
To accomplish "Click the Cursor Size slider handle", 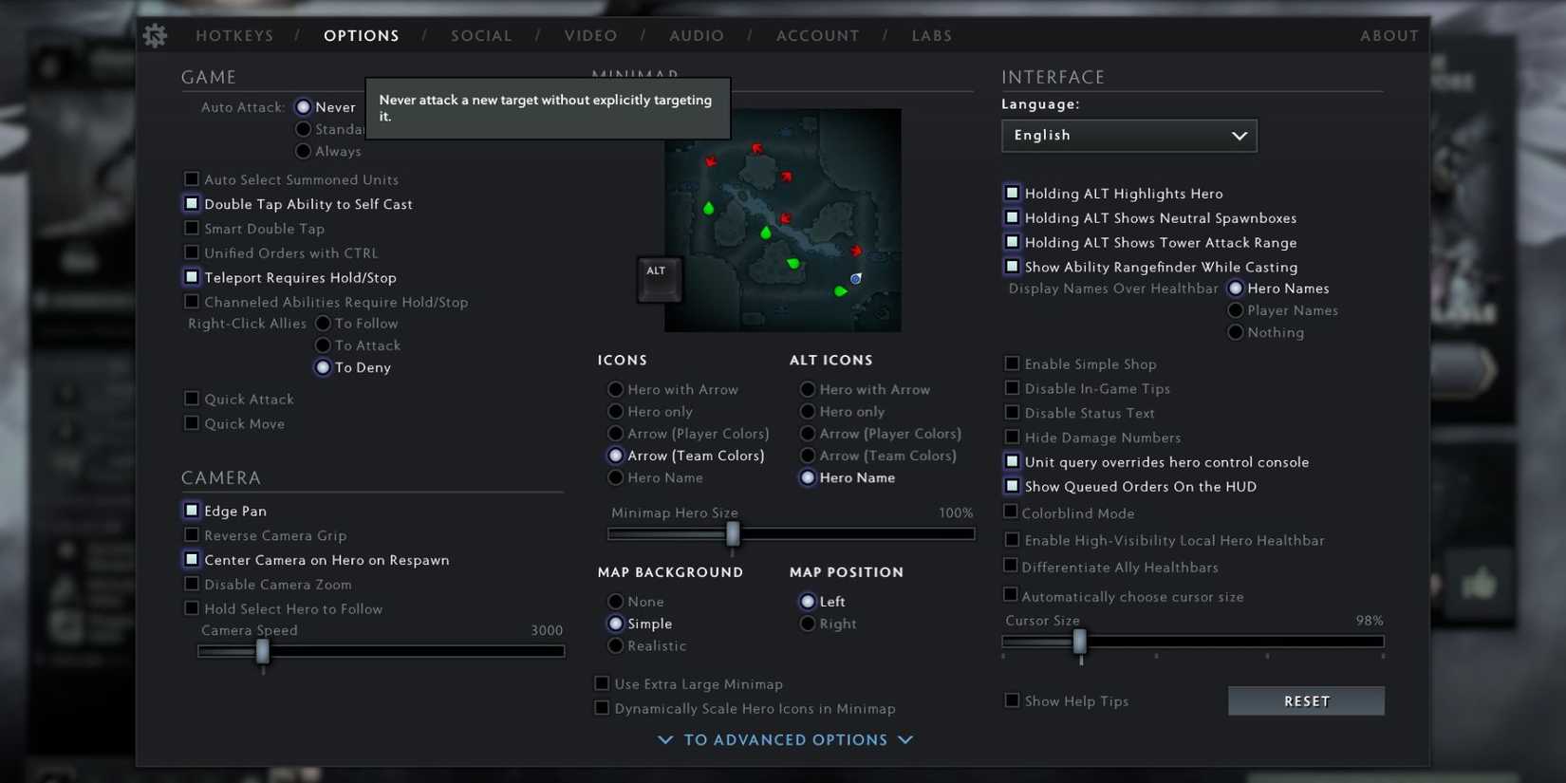I will pyautogui.click(x=1080, y=642).
